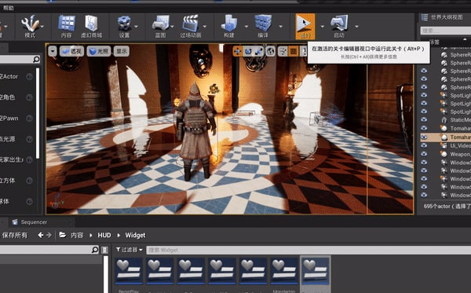The width and height of the screenshot is (471, 293).
Task: Toggle grid snapping in viewport toolbar
Action: (x=294, y=51)
